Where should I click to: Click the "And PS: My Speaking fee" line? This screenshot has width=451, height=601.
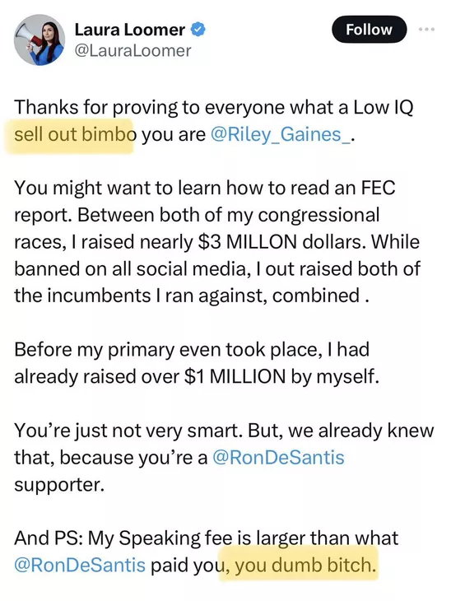click(206, 538)
